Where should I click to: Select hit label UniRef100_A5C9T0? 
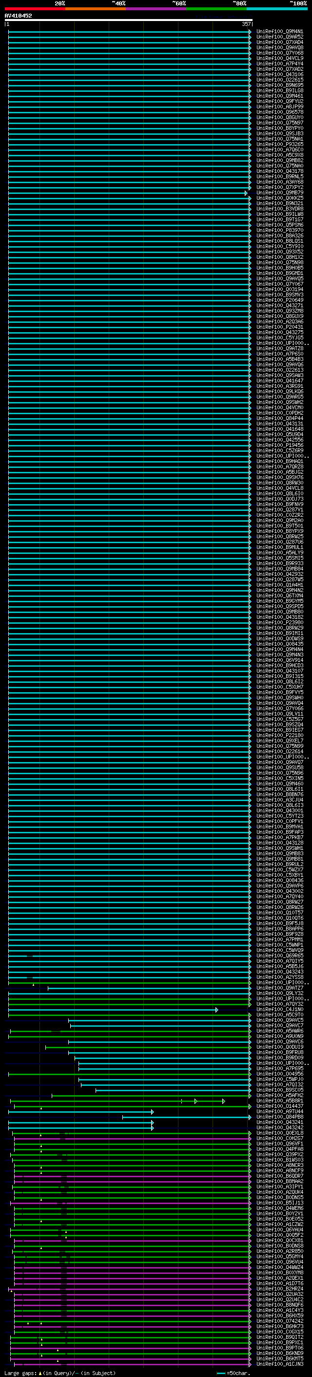pos(280,1015)
